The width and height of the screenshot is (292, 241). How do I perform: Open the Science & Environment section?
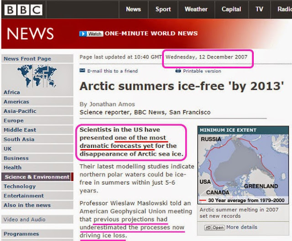point(37,177)
